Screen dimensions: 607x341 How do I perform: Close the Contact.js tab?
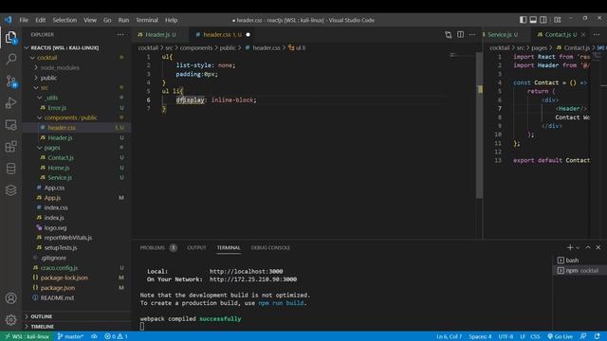(583, 34)
